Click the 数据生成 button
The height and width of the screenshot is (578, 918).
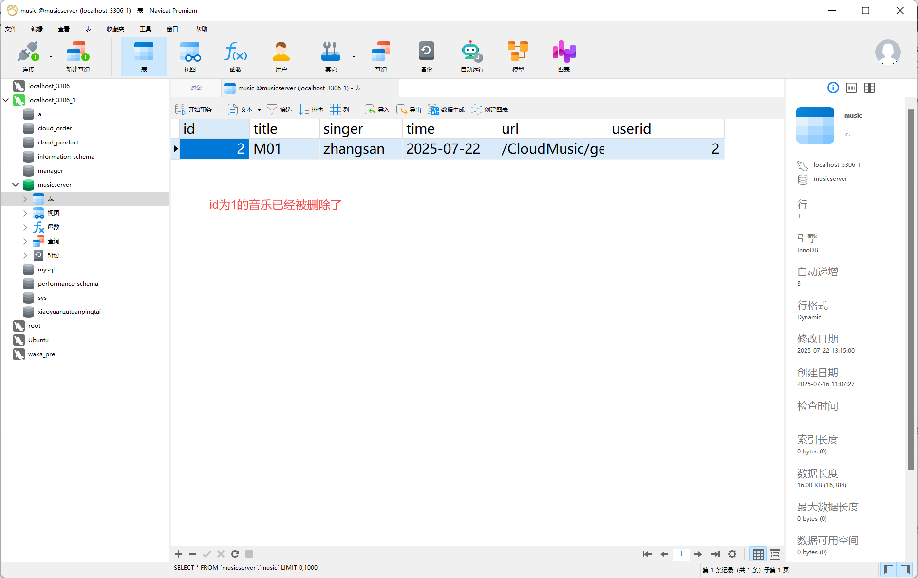coord(446,109)
